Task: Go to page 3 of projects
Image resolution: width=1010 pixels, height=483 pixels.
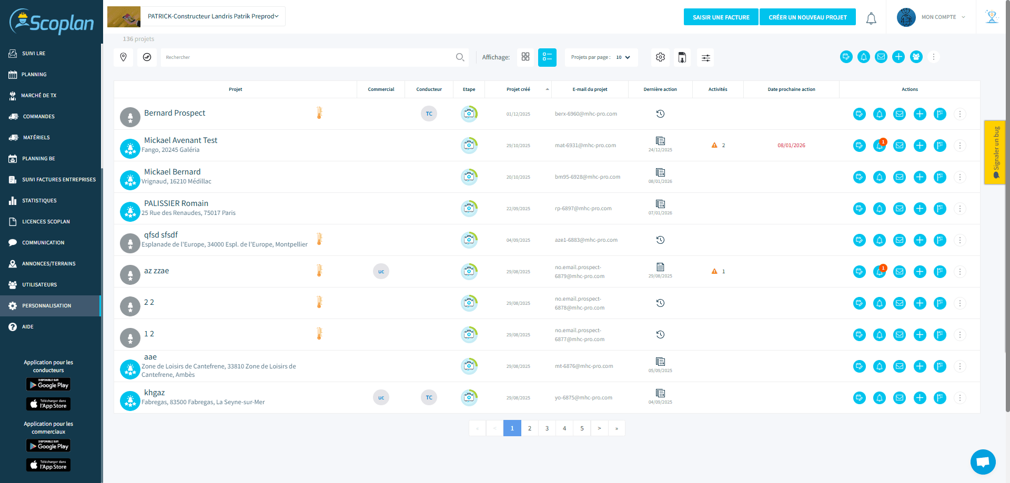Action: [547, 428]
